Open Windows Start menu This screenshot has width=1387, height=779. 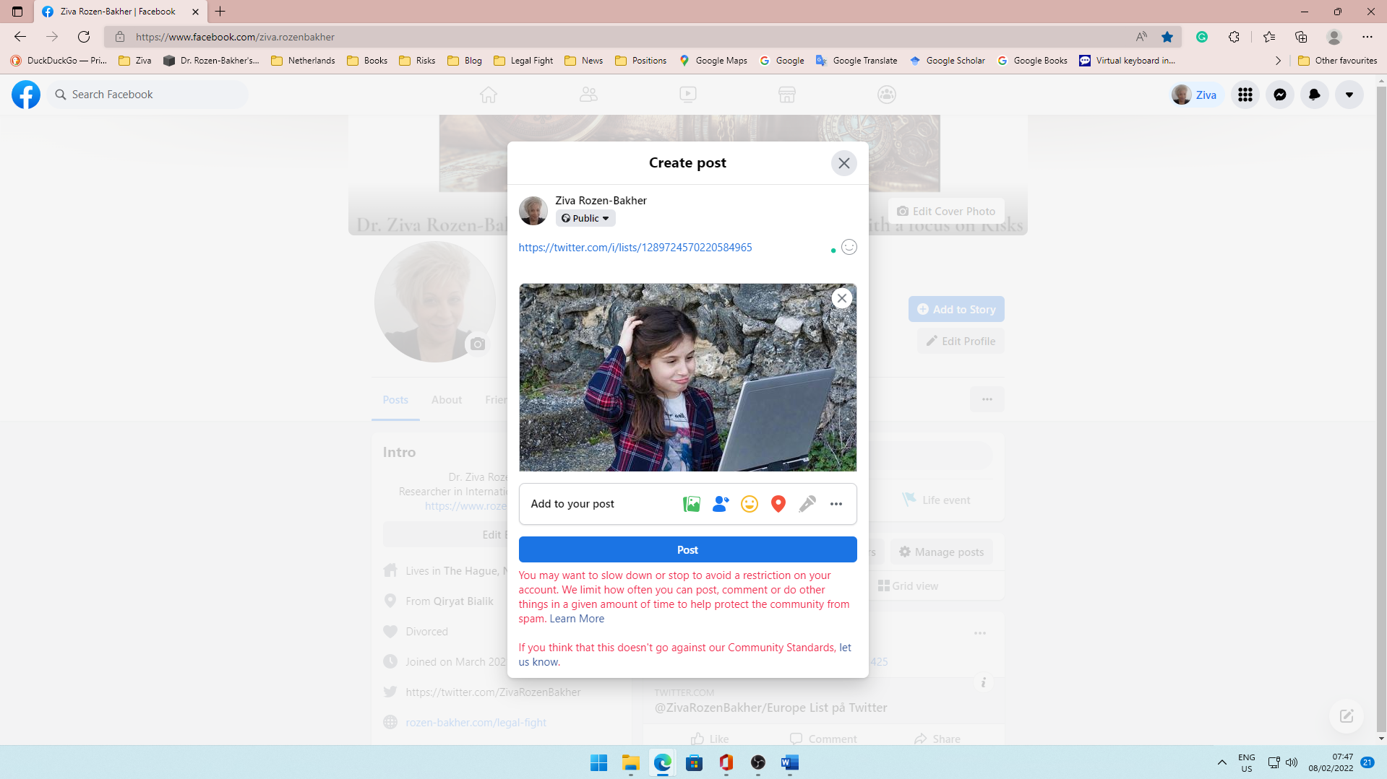[x=598, y=762]
